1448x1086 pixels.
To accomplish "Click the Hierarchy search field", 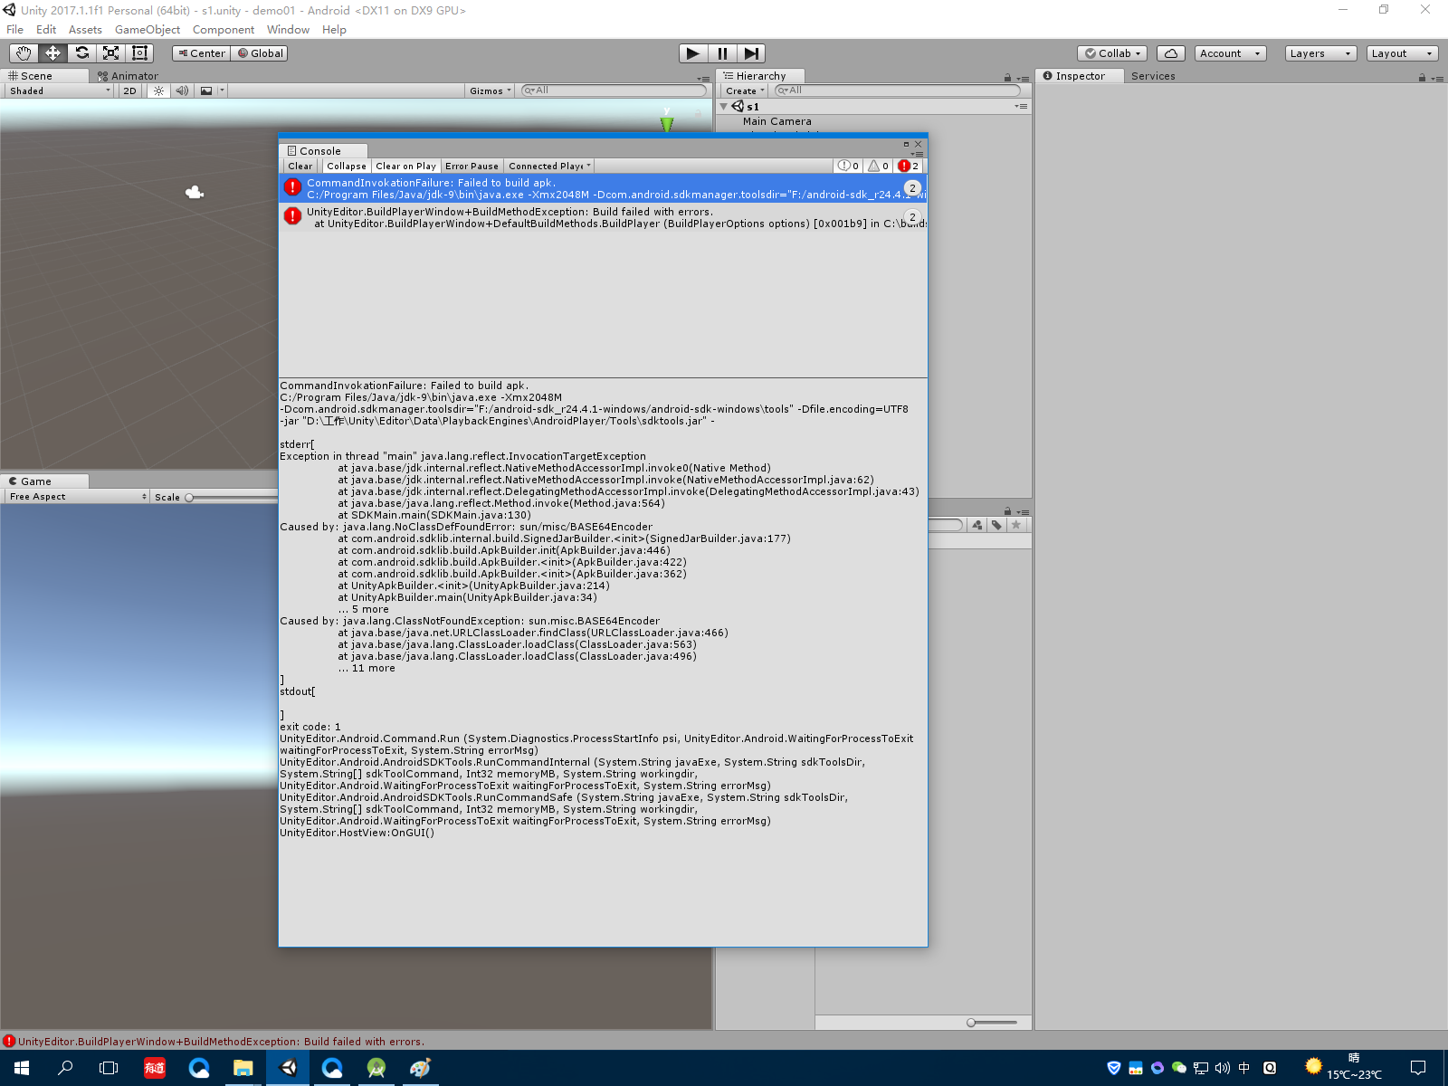I will click(x=897, y=90).
